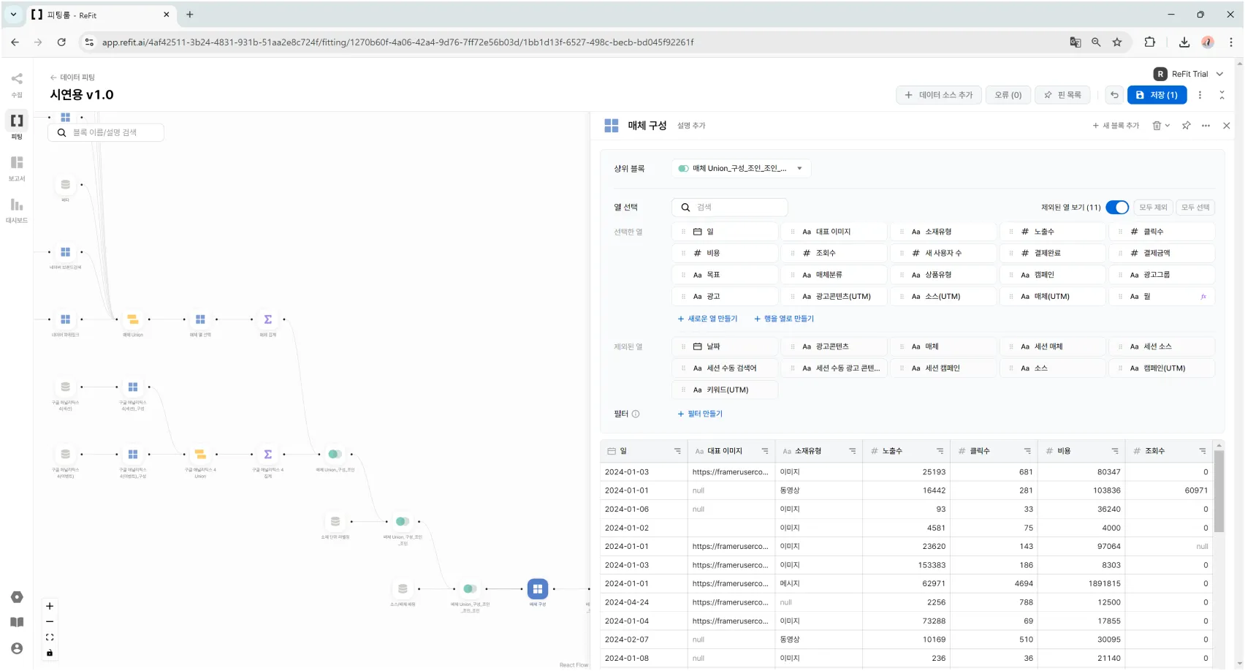Open the 핀 목록 button
1245x671 pixels.
(x=1062, y=95)
